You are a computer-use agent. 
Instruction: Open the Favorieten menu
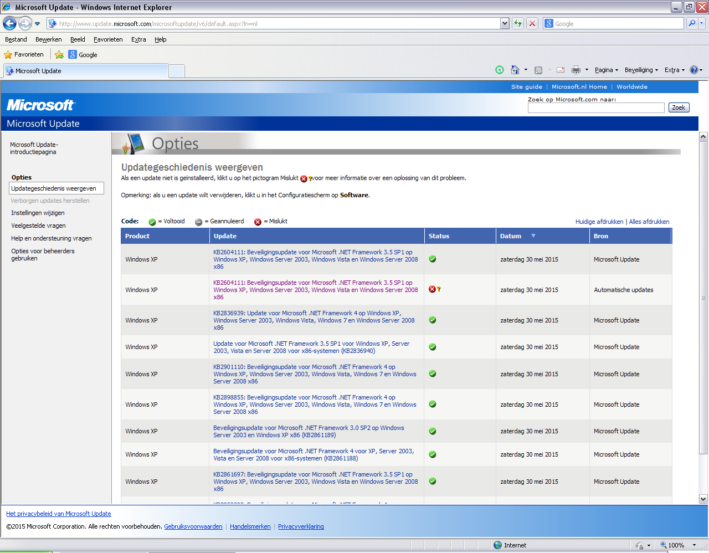coord(108,39)
